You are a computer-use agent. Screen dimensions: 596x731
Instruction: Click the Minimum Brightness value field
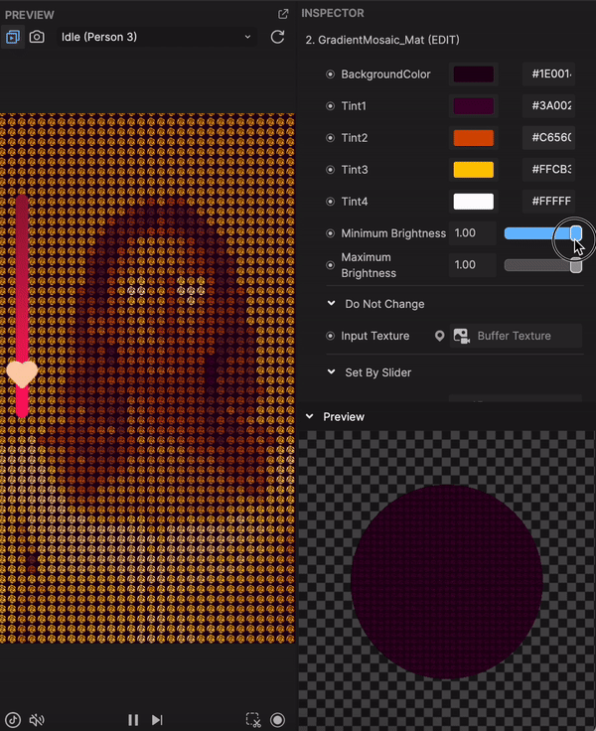(473, 233)
